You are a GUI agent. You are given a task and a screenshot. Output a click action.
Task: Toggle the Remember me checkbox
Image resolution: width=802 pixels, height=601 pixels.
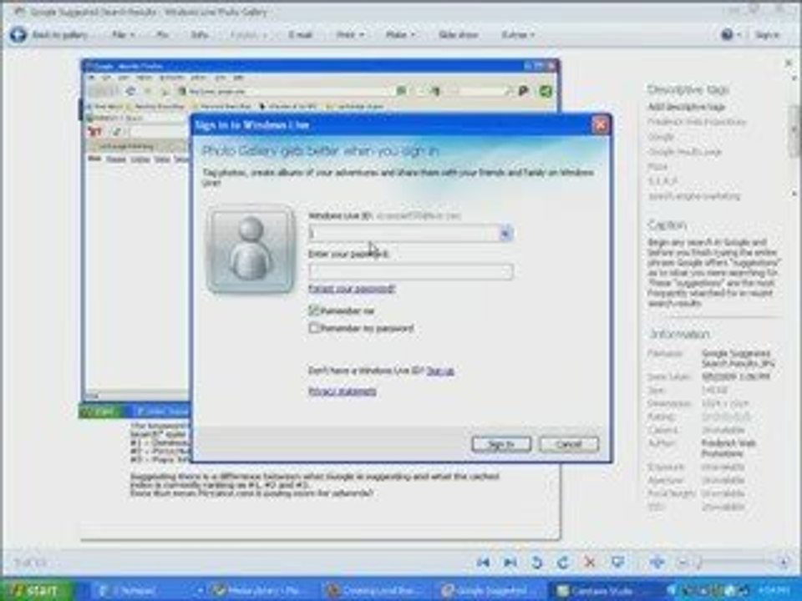pos(314,311)
